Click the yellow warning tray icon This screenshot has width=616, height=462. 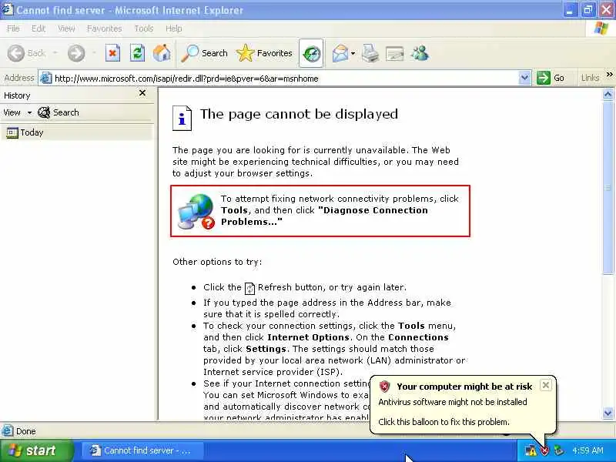coord(531,450)
